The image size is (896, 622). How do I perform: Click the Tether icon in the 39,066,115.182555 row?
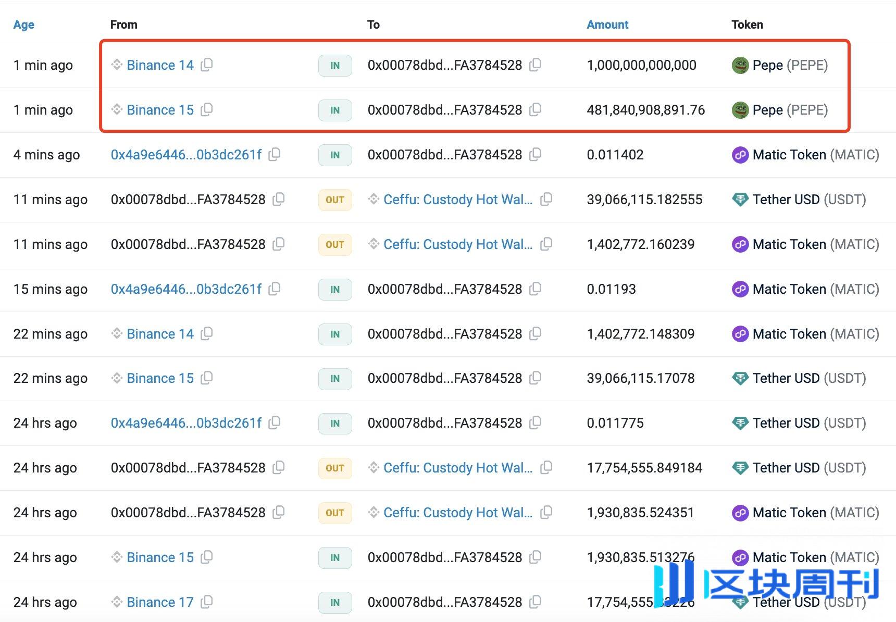coord(740,200)
